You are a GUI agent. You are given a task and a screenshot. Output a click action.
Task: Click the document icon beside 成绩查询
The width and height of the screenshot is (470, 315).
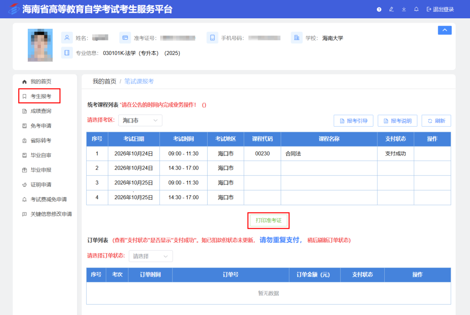[24, 111]
